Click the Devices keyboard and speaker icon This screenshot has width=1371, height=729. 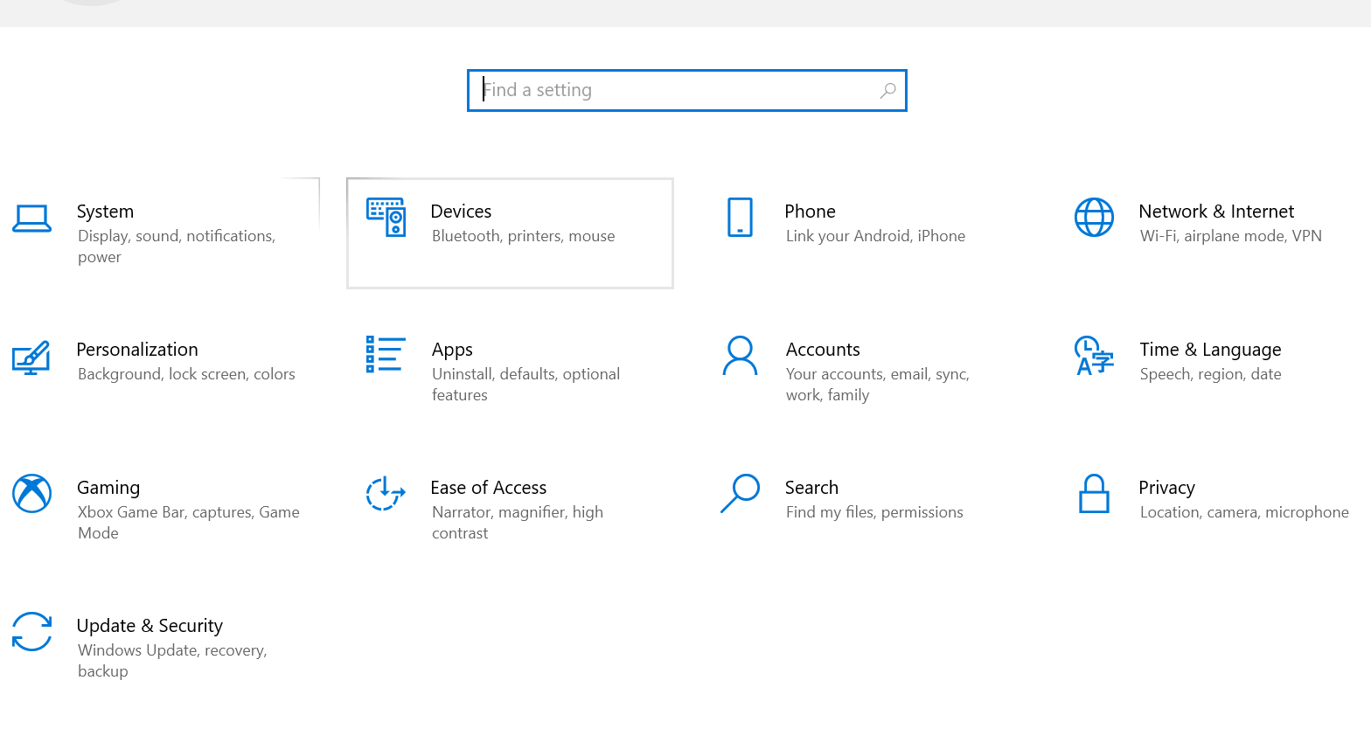386,217
